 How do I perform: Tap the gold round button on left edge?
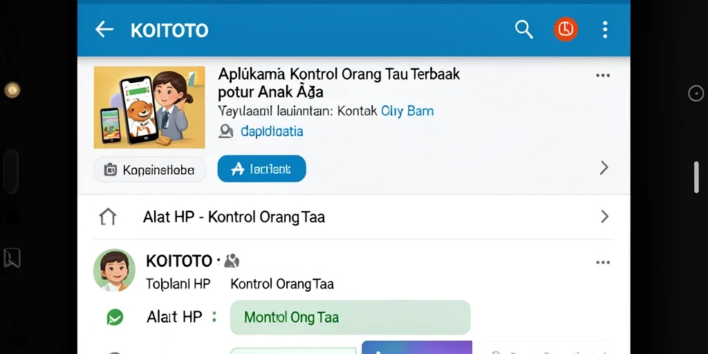[12, 90]
